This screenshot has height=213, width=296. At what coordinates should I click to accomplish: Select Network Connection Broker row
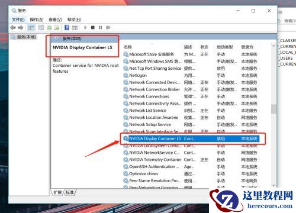[191, 89]
